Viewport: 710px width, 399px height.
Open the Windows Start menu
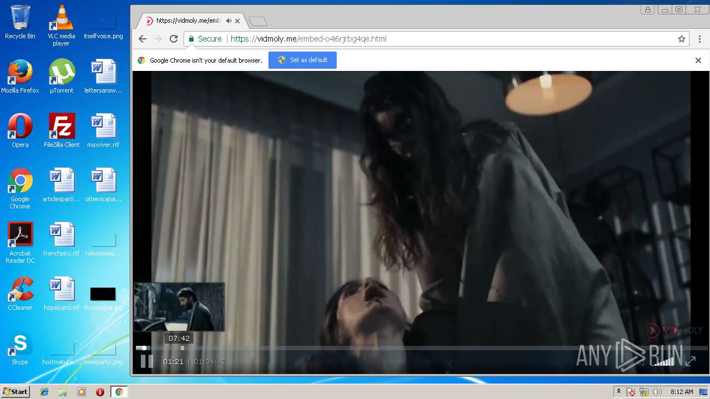[x=15, y=392]
